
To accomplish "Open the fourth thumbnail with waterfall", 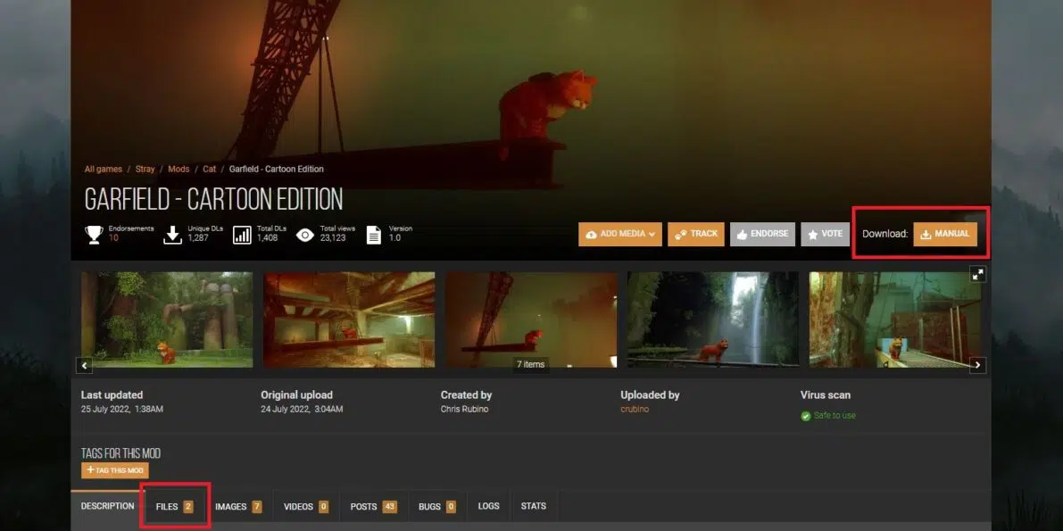I will click(x=713, y=319).
